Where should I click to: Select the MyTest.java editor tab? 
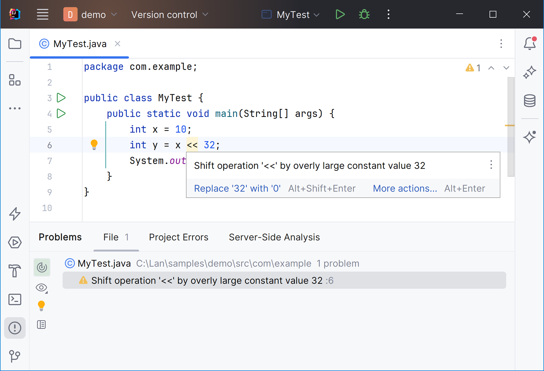79,44
